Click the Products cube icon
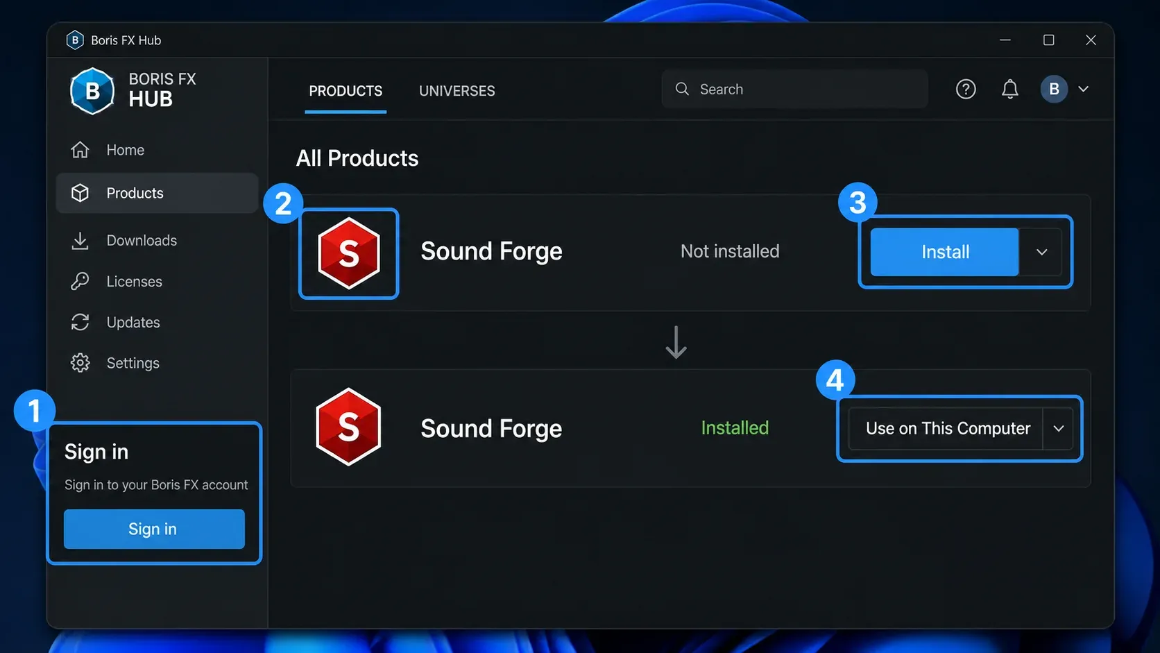1160x653 pixels. [80, 193]
